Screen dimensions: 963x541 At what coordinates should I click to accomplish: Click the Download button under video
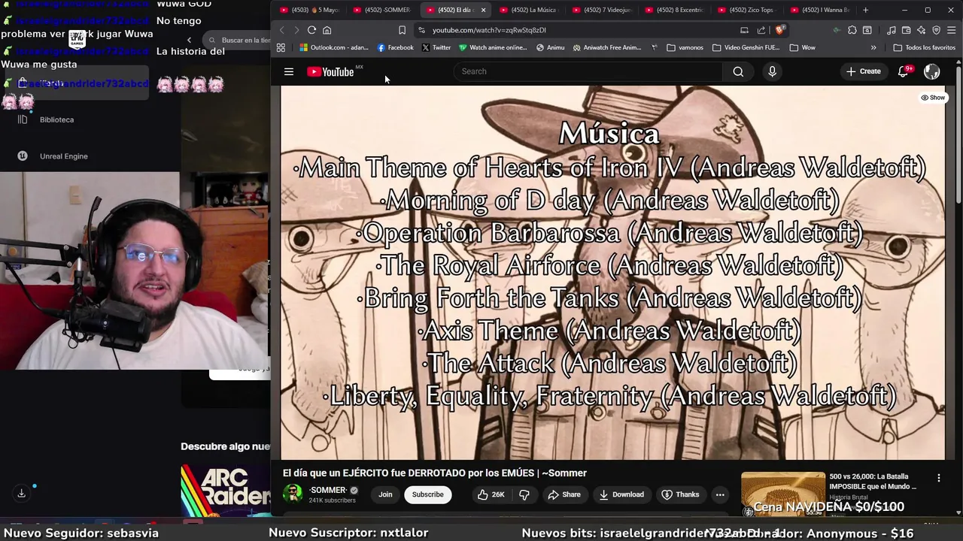pos(621,494)
